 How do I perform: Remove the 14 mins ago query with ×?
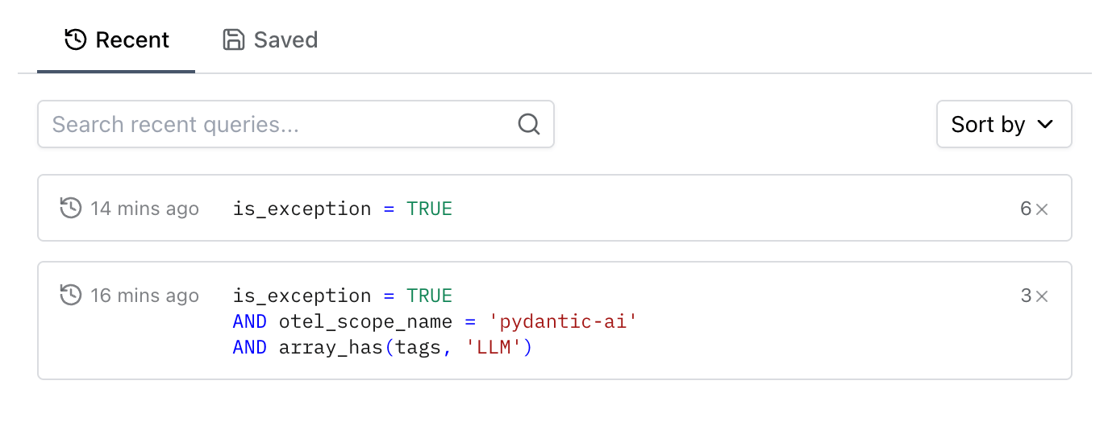pos(1042,209)
